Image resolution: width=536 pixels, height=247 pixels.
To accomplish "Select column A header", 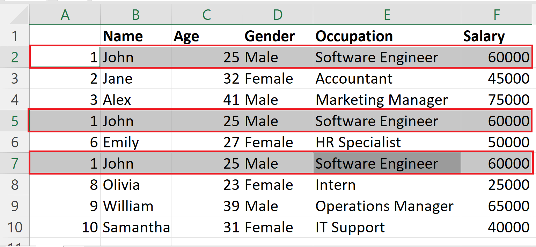I will (x=65, y=15).
